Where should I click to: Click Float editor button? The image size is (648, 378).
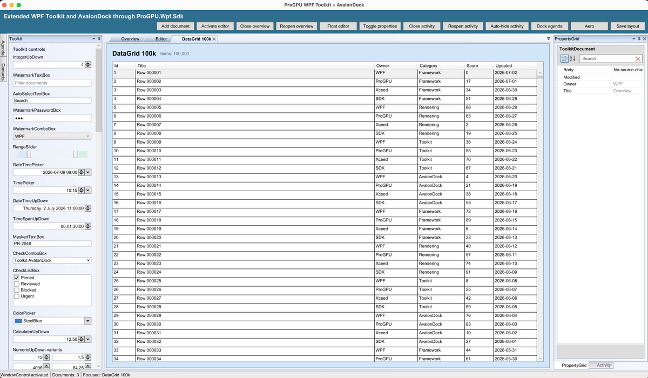click(x=338, y=26)
